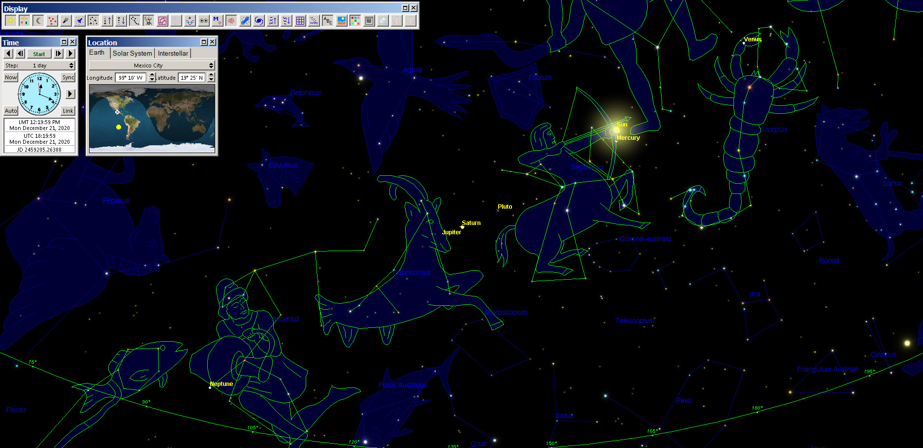This screenshot has width=923, height=448.
Task: Click the Link button
Action: (68, 111)
